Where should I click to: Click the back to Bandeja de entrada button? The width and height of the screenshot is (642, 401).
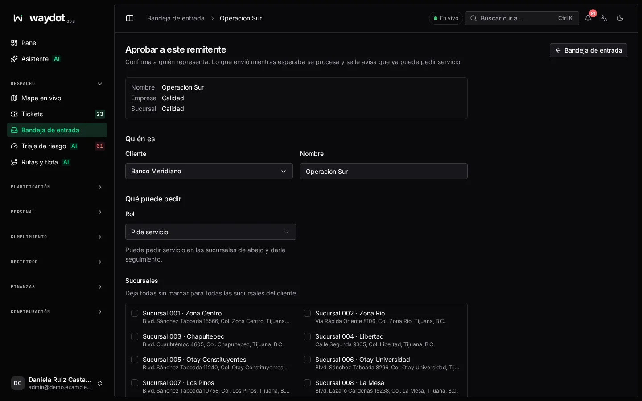click(x=588, y=50)
